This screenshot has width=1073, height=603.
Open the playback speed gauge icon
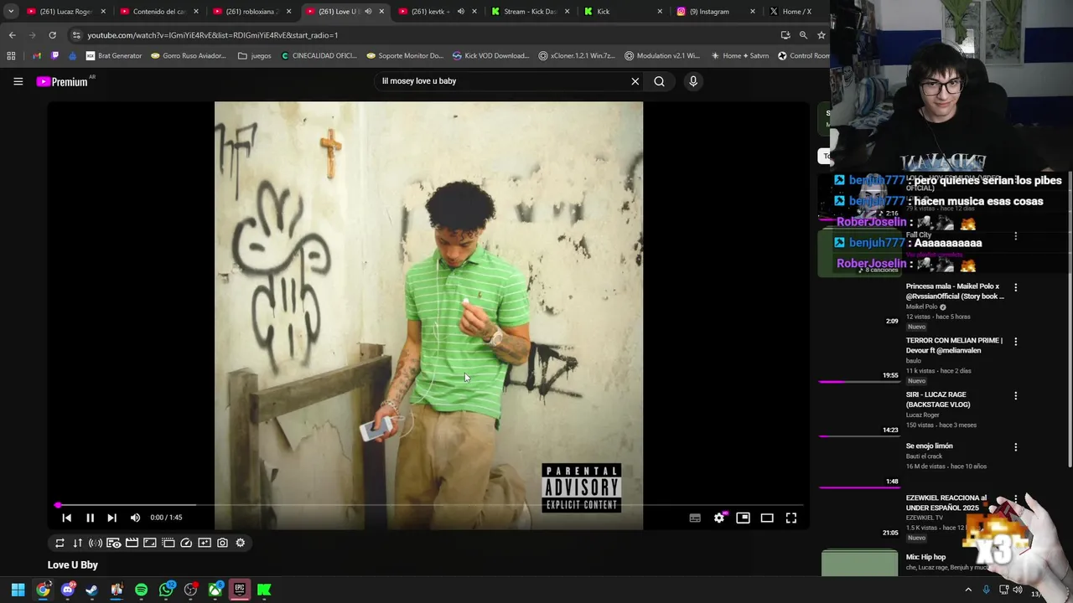186,543
